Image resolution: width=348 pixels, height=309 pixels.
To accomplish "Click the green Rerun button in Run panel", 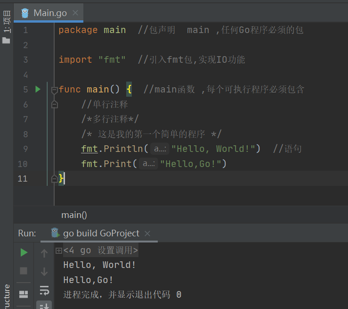I will tap(24, 252).
